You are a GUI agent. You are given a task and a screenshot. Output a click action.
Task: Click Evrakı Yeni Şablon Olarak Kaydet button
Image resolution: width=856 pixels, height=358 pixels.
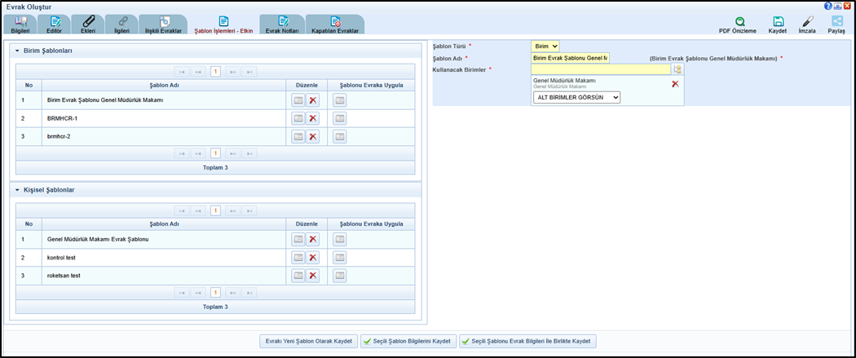click(x=308, y=341)
